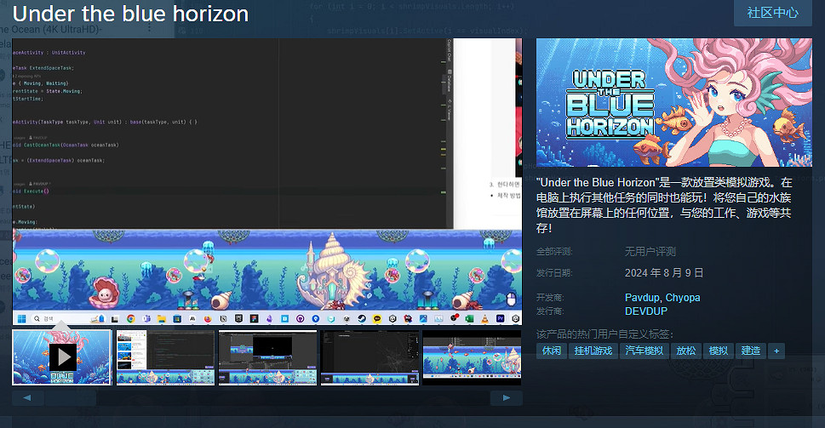
Task: Play the trailer video thumbnail
Action: pyautogui.click(x=62, y=357)
